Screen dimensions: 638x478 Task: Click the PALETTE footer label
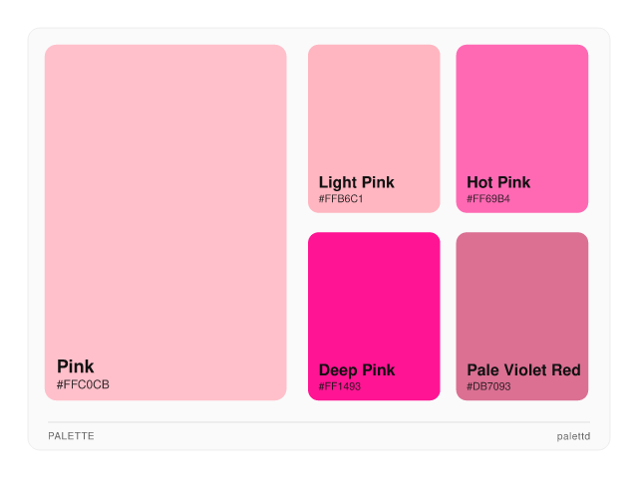pyautogui.click(x=71, y=436)
